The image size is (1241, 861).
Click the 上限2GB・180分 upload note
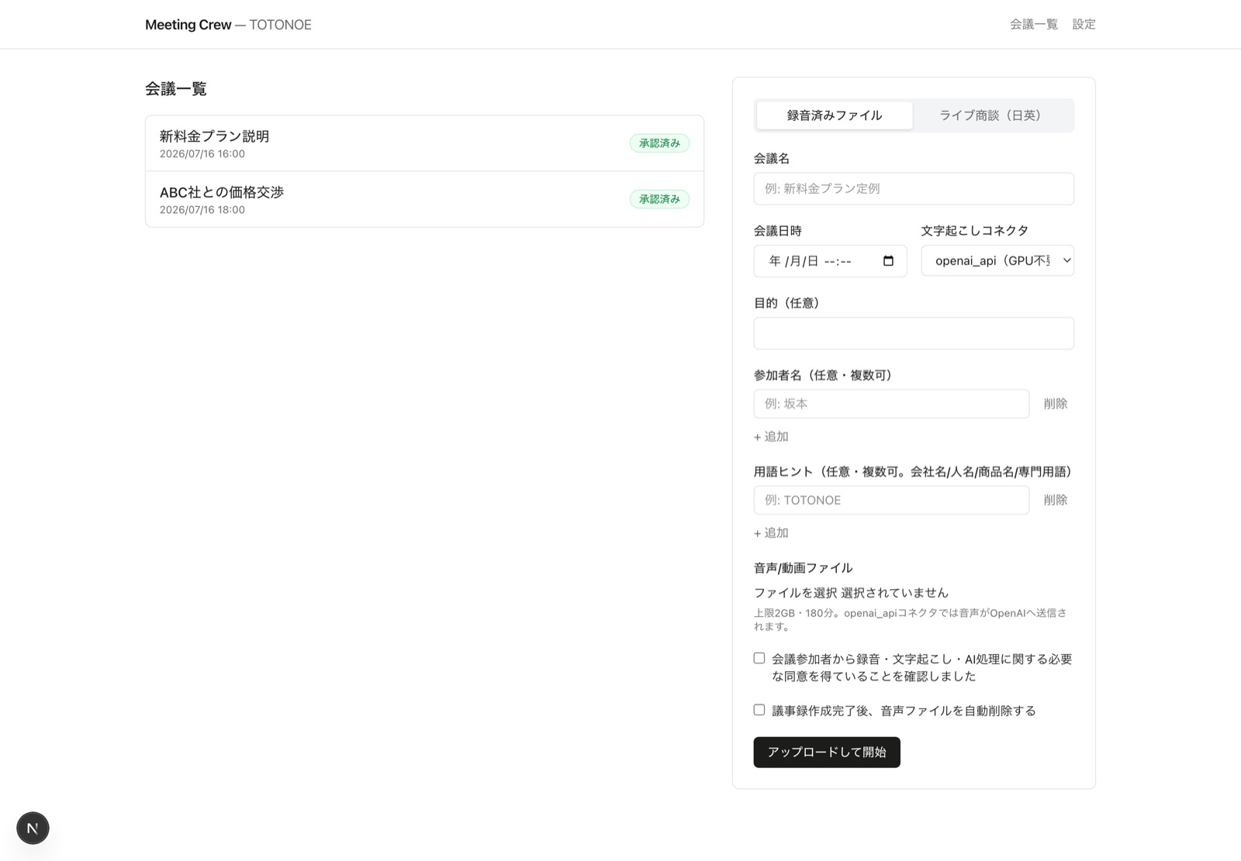pos(911,619)
